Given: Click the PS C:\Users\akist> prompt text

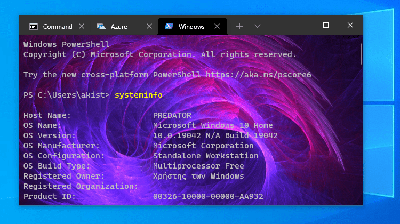Looking at the screenshot, I should (67, 95).
